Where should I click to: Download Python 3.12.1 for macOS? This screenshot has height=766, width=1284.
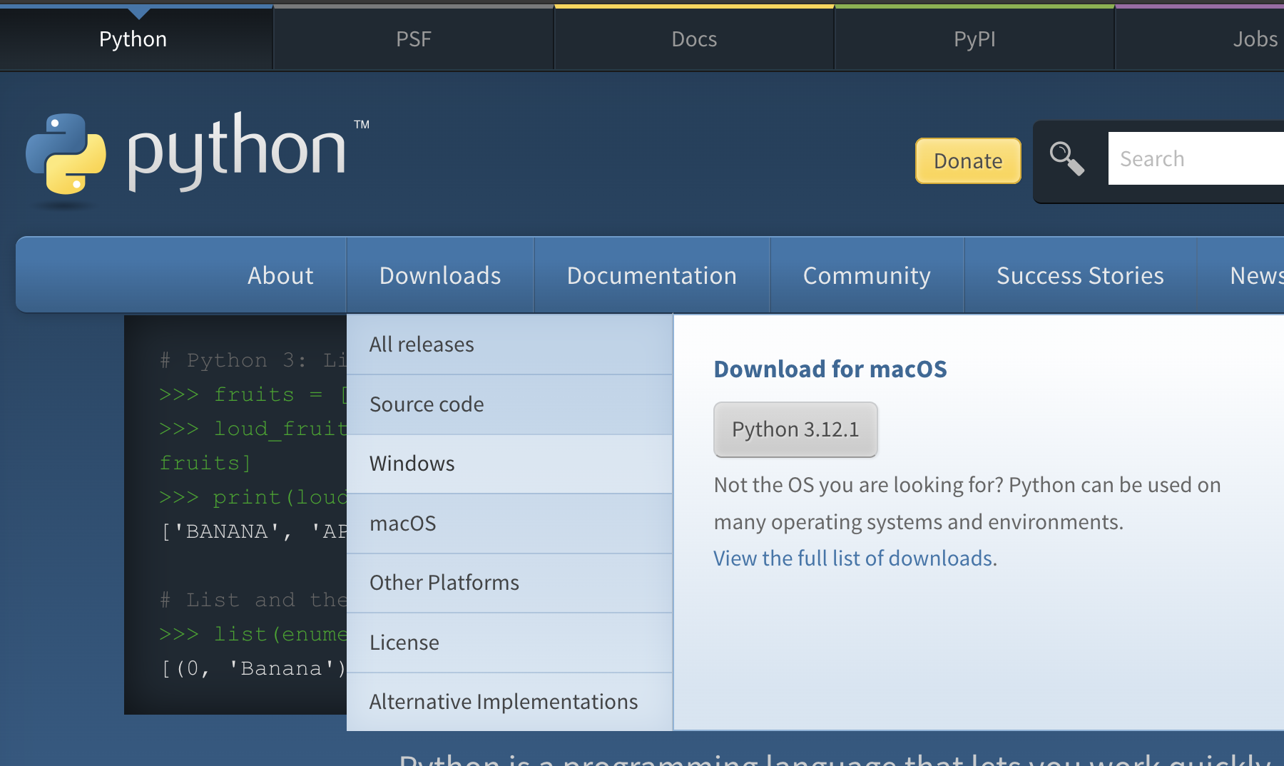pos(795,429)
